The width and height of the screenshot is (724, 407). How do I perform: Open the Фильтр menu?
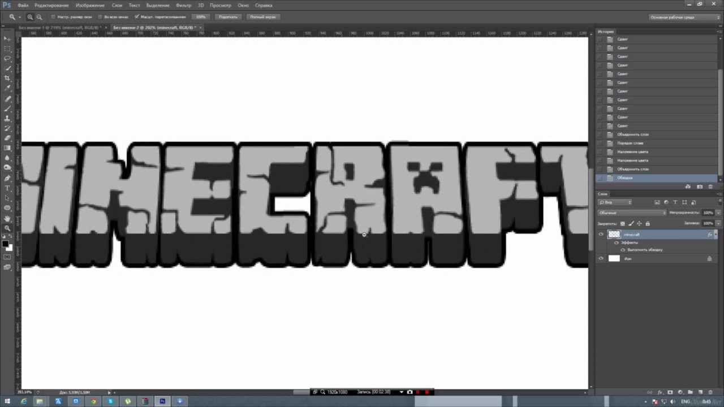point(183,5)
